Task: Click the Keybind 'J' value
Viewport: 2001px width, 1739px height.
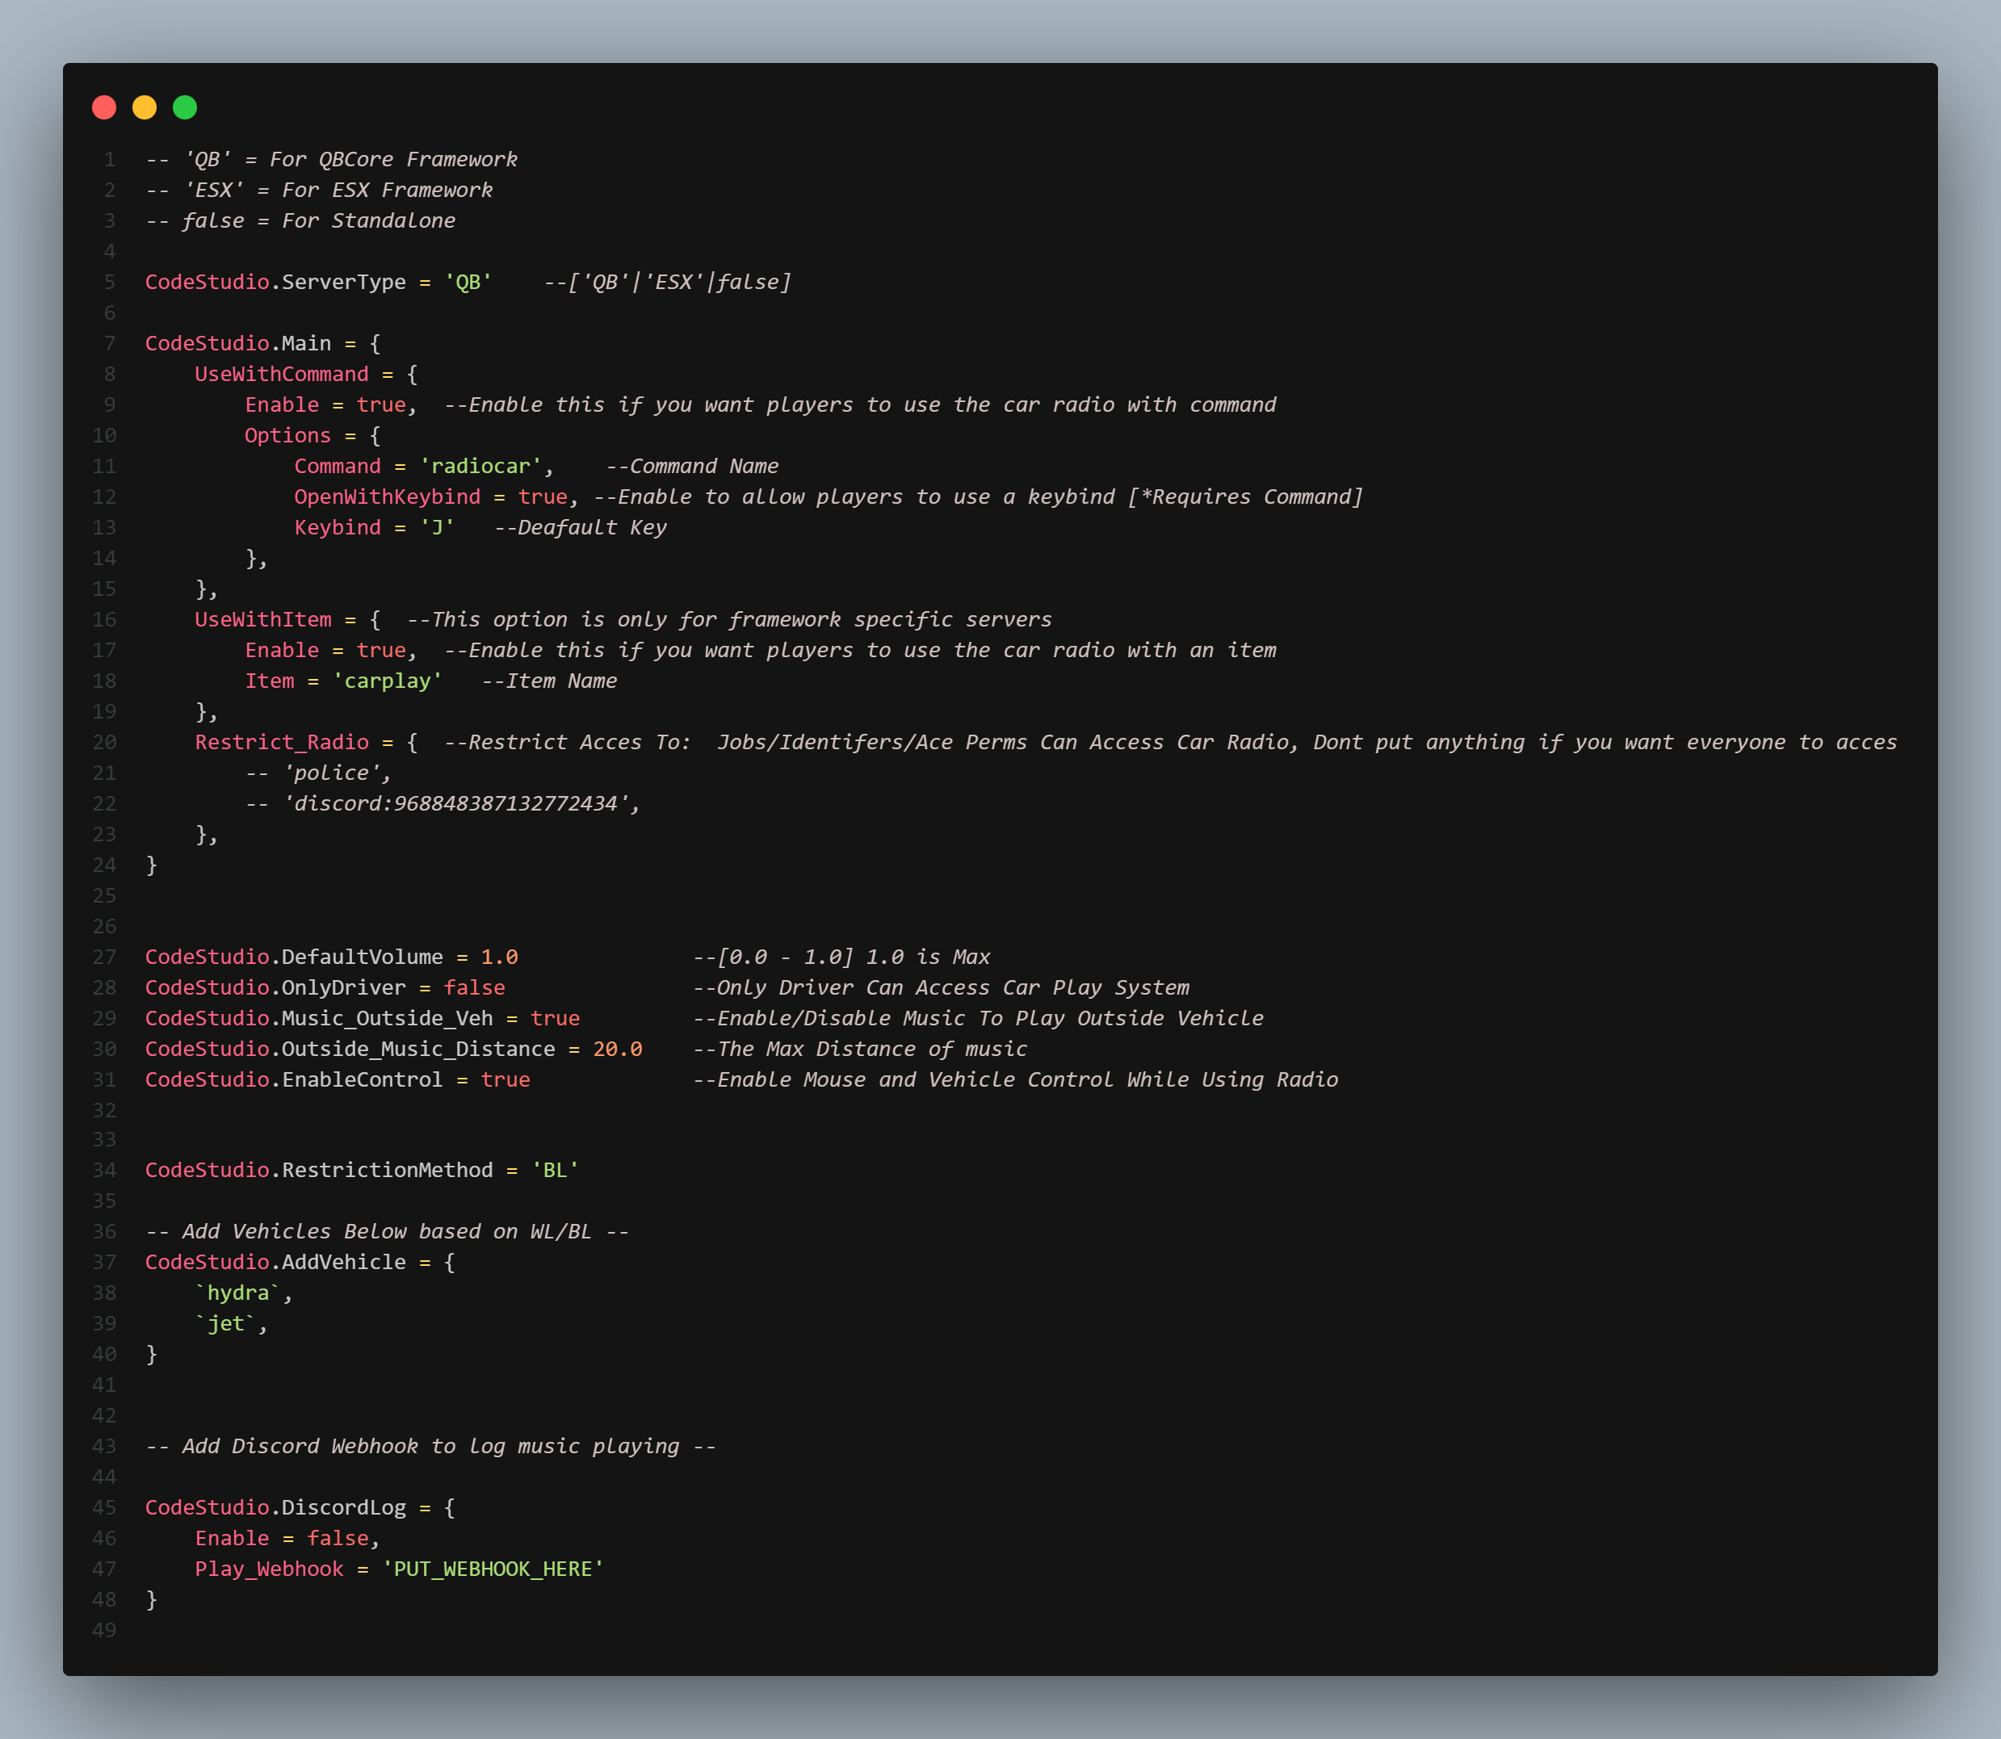Action: pos(437,528)
